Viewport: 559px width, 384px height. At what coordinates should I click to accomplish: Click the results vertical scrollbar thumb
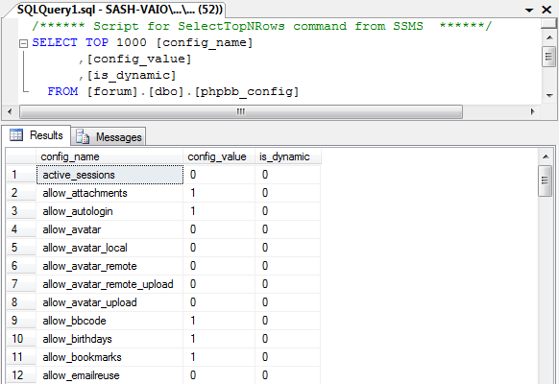coord(546,180)
